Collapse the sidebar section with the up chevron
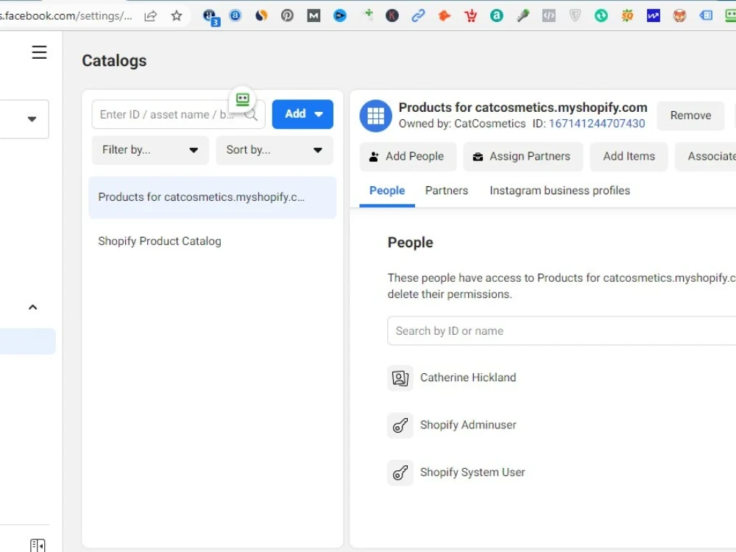 coord(33,308)
